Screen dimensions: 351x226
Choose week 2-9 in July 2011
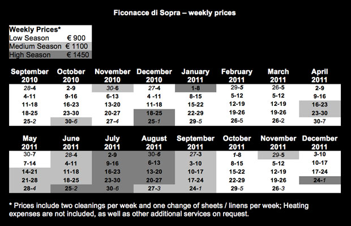point(113,155)
